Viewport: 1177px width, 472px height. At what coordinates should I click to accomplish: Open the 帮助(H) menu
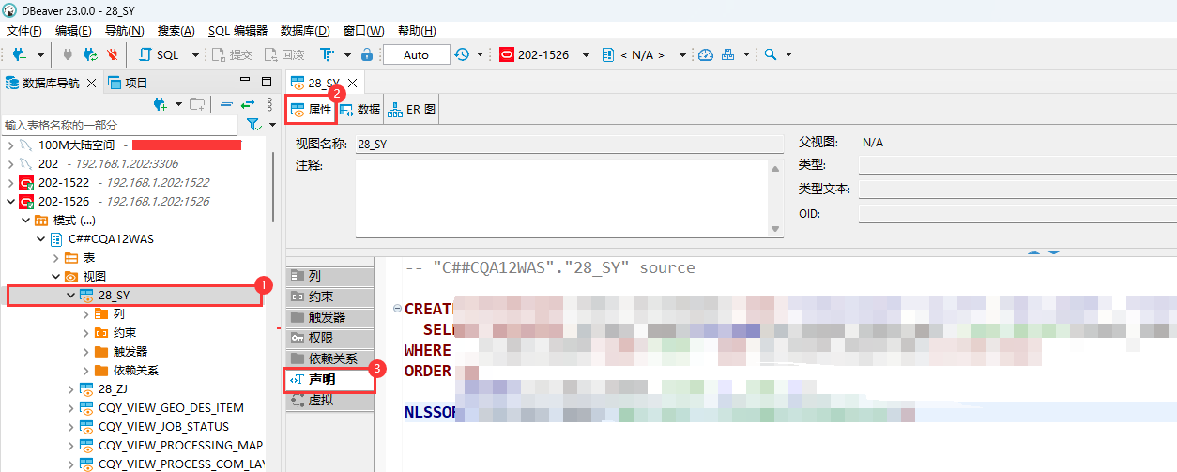click(x=417, y=31)
